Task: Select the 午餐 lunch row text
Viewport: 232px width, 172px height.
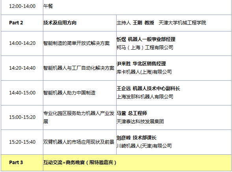Action: [48, 6]
